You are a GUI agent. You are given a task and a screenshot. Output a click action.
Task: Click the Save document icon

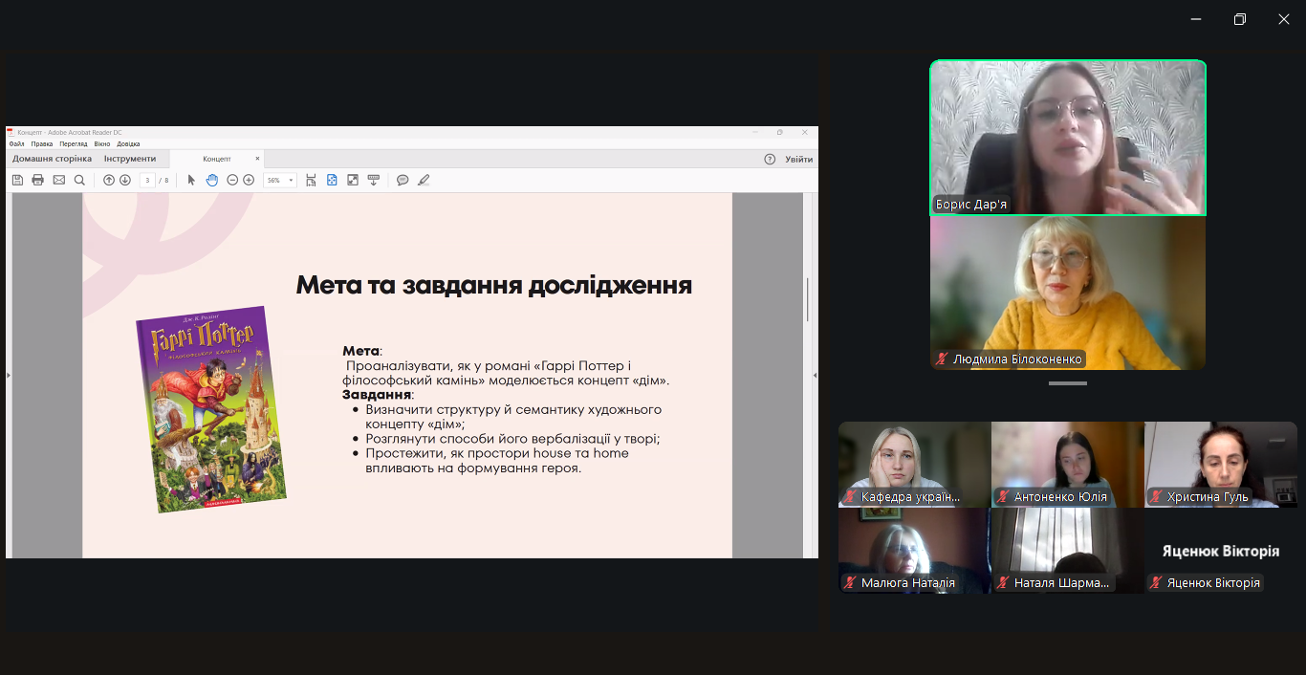[x=18, y=180]
